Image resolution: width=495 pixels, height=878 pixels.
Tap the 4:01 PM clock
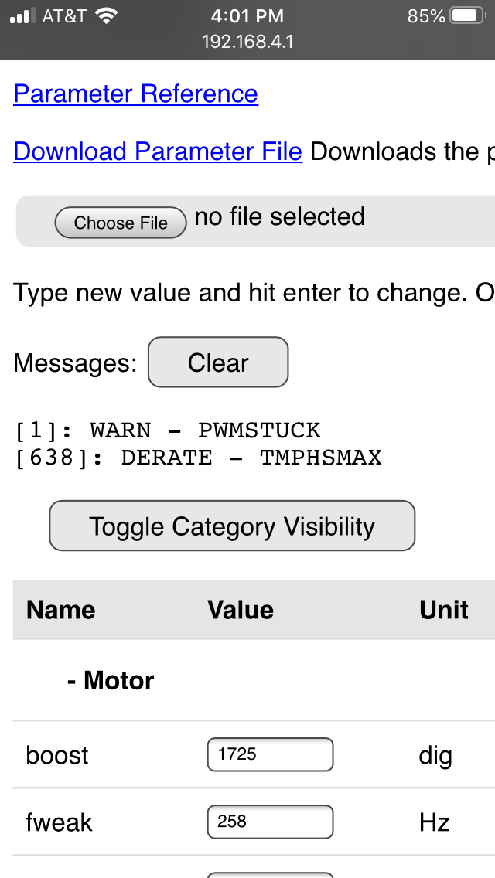point(247,16)
